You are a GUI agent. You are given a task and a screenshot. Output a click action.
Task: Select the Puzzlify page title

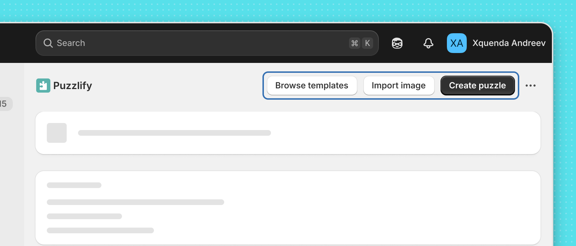pyautogui.click(x=73, y=86)
